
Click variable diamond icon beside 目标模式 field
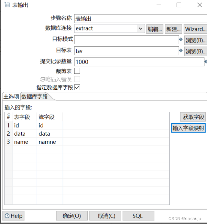point(181,39)
